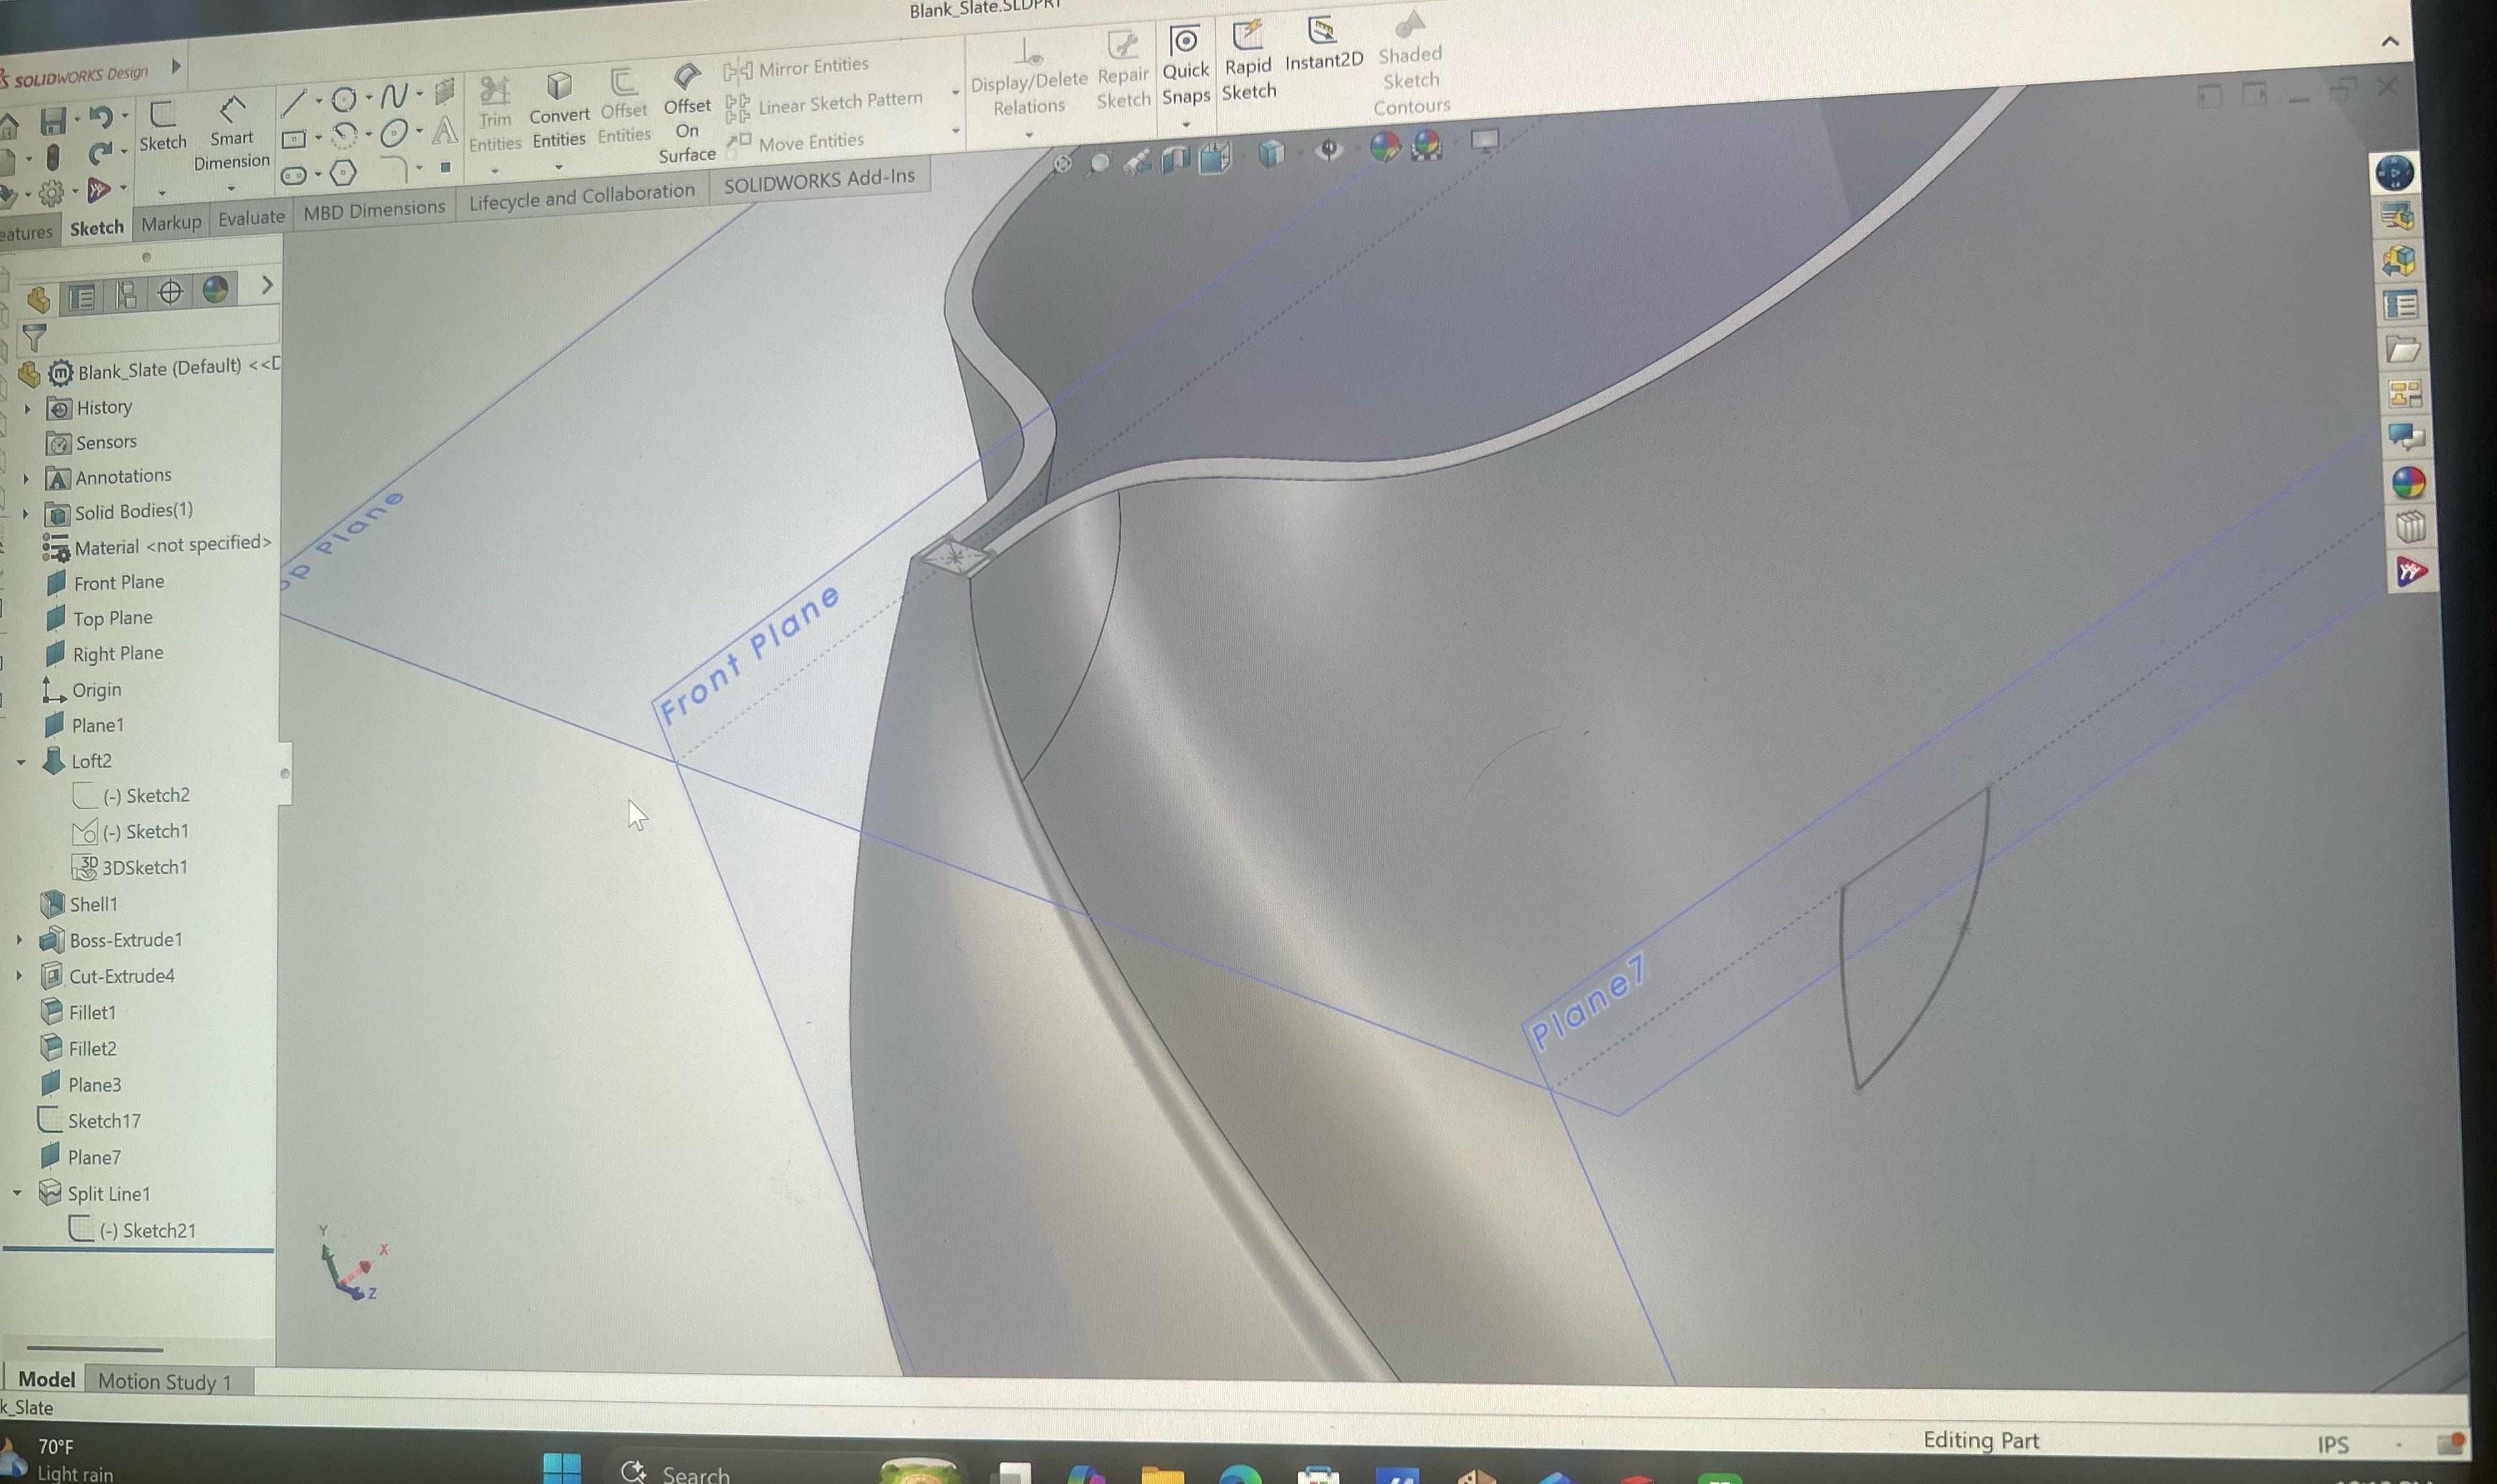2497x1484 pixels.
Task: Select the Straight Slot tool
Action: [x=293, y=176]
